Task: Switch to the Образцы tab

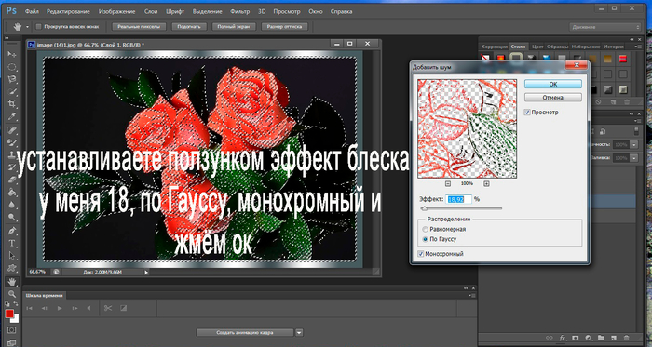Action: 557,47
